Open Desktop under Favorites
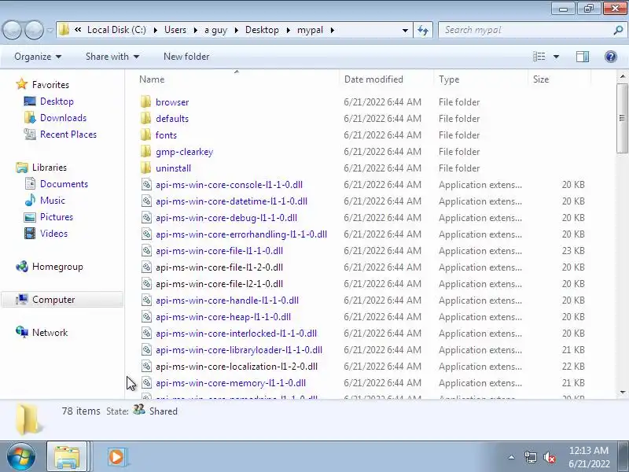This screenshot has height=472, width=629. pos(57,101)
